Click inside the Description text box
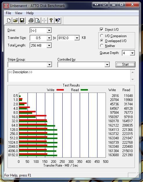Screen dimensions: 143x182 (69, 76)
